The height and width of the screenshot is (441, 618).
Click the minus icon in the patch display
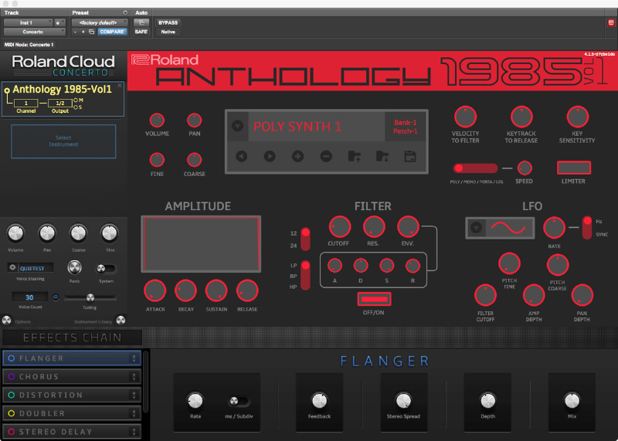[x=326, y=157]
